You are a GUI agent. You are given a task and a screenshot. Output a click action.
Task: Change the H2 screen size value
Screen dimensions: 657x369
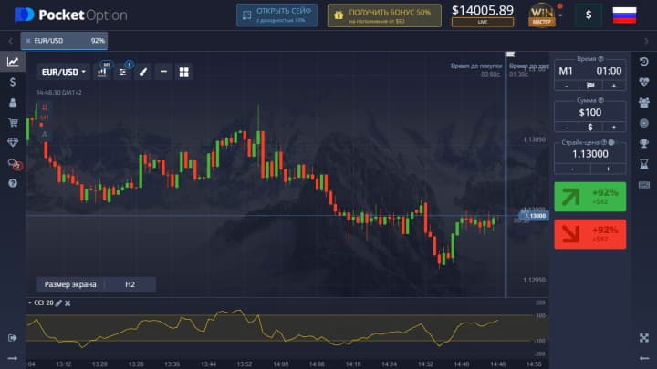[130, 284]
